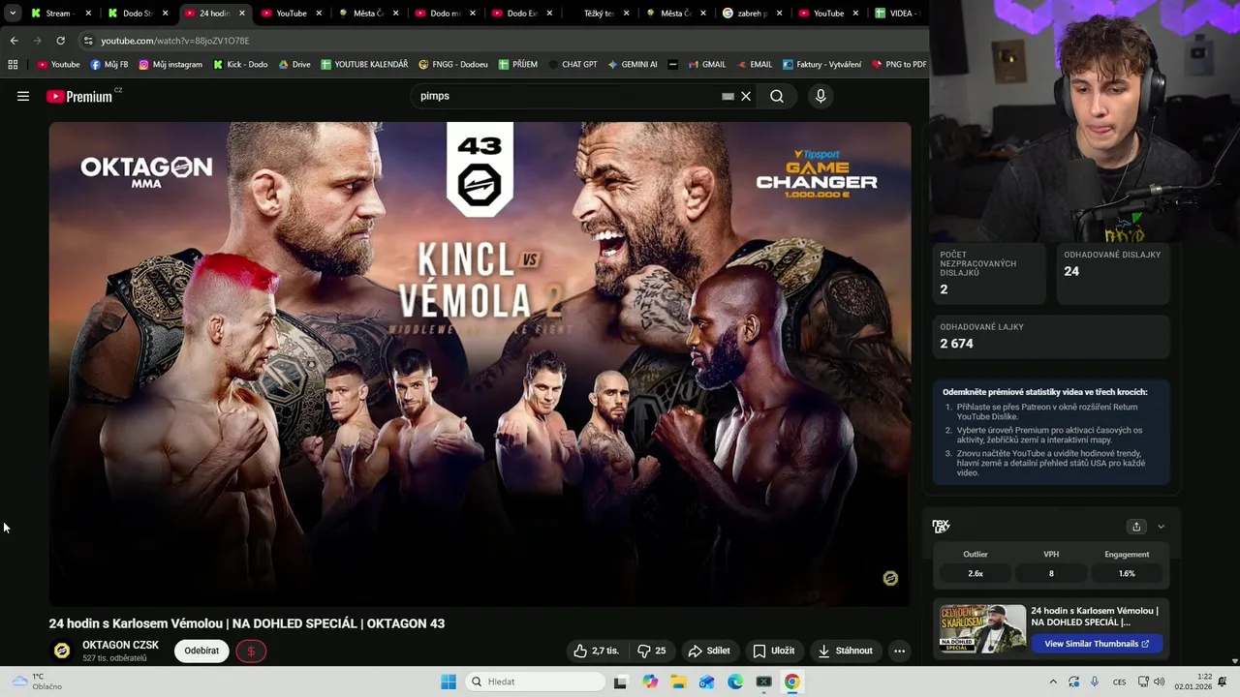Switch to the zabreh Google tab
This screenshot has width=1240, height=697.
pos(752,14)
